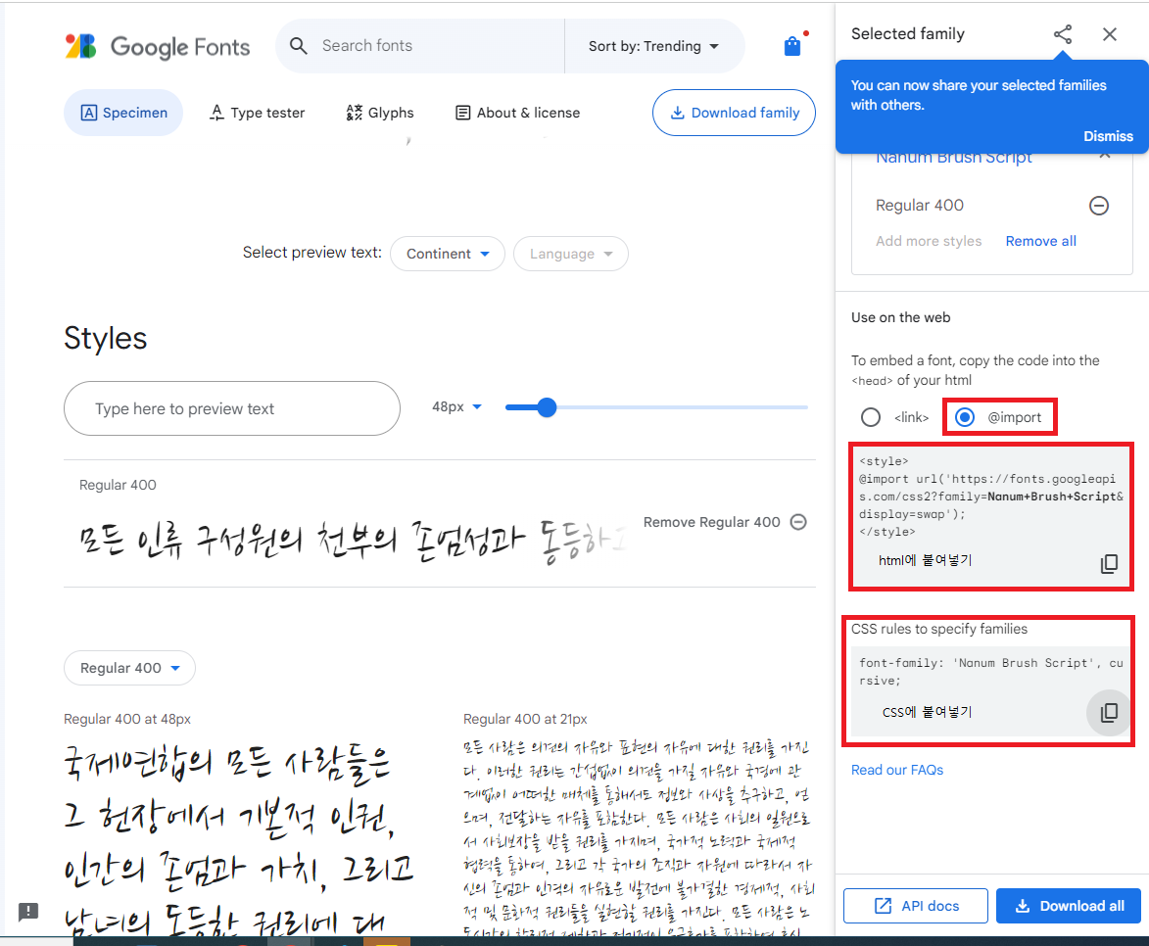1149x946 pixels.
Task: Close the Selected family panel
Action: (1110, 34)
